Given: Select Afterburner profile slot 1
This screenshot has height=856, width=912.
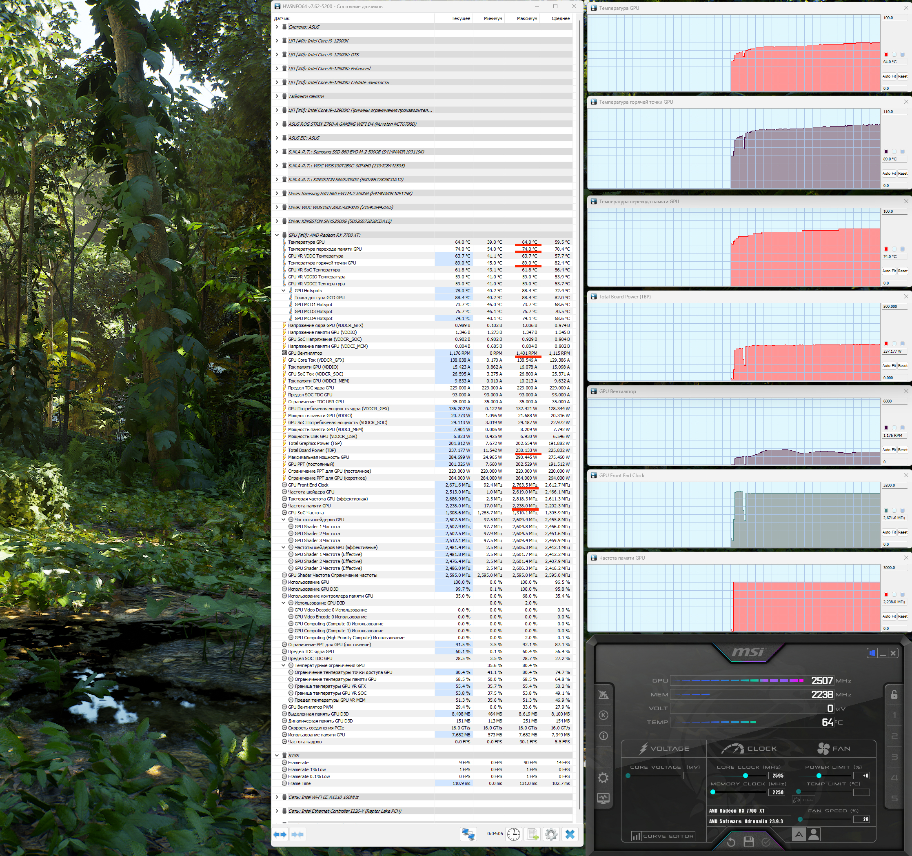Looking at the screenshot, I should (894, 715).
